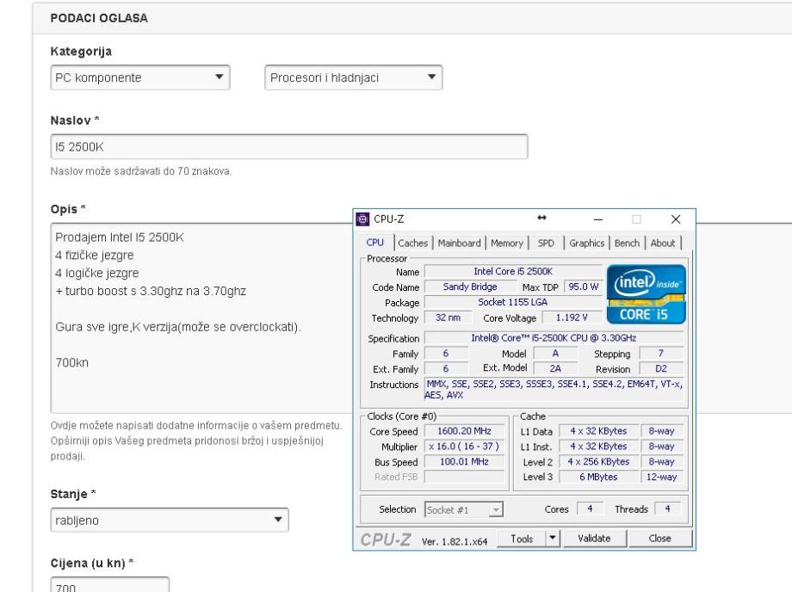Open the Stanje dropdown set to rabljeno
The height and width of the screenshot is (592, 792).
(x=170, y=521)
